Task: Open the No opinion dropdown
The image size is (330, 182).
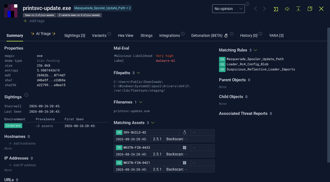Action: pyautogui.click(x=228, y=9)
